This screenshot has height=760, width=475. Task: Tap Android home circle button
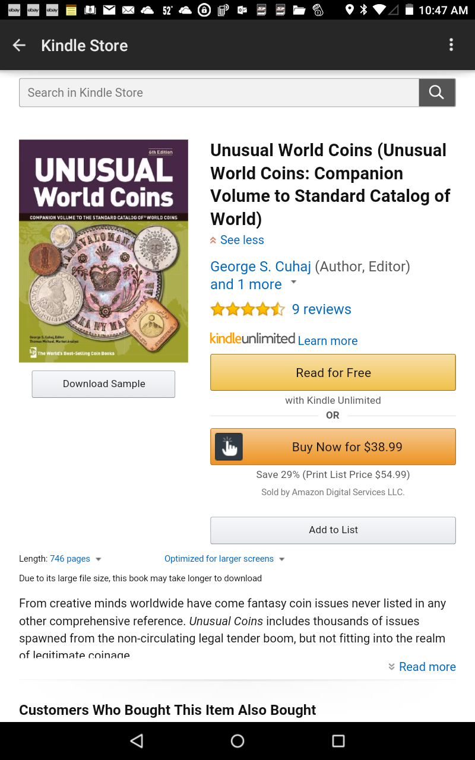pyautogui.click(x=237, y=741)
